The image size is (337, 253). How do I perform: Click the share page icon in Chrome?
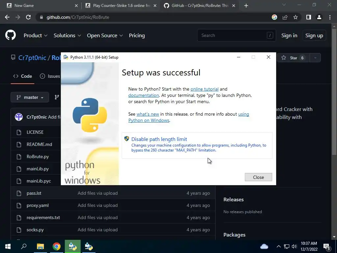(285, 17)
